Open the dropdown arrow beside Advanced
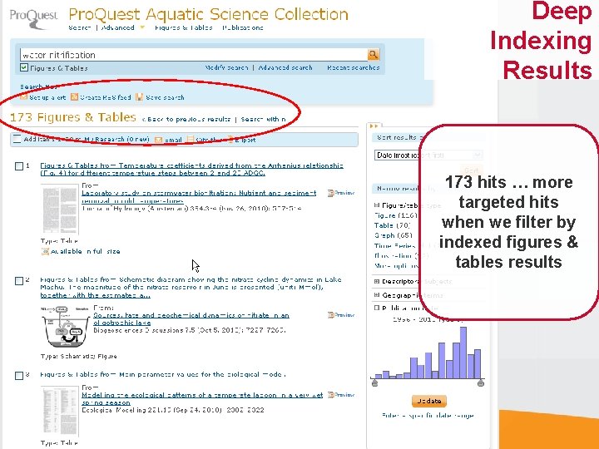The height and width of the screenshot is (449, 599). [x=142, y=27]
